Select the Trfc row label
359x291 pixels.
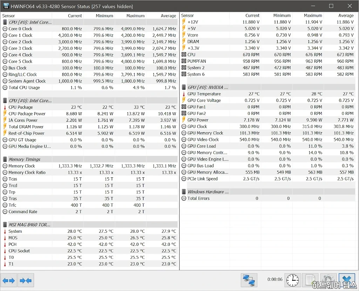click(12, 205)
